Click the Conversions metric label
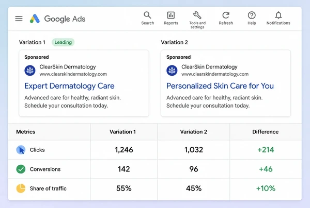 coord(45,169)
